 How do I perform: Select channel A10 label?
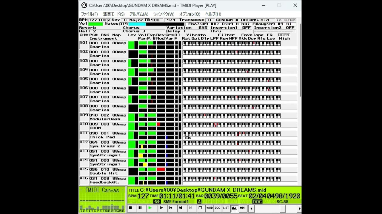84,124
